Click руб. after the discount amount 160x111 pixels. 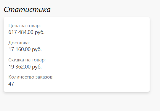coord(37,67)
